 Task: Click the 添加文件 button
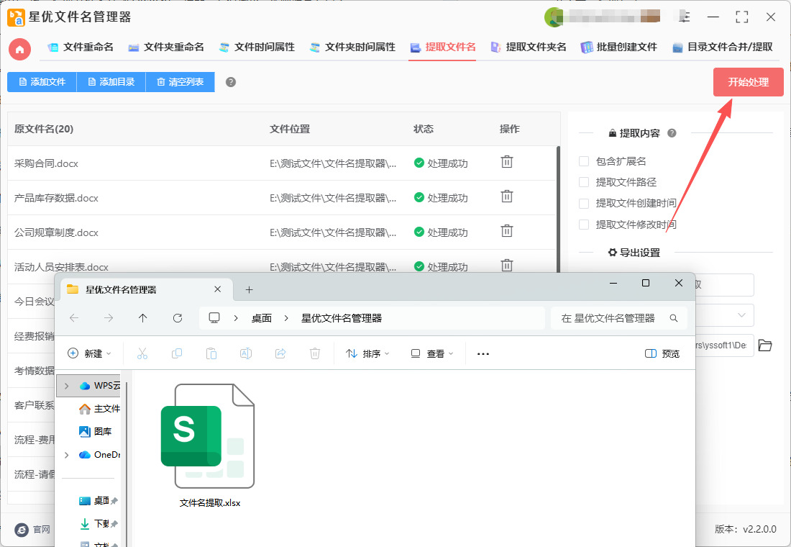[42, 82]
